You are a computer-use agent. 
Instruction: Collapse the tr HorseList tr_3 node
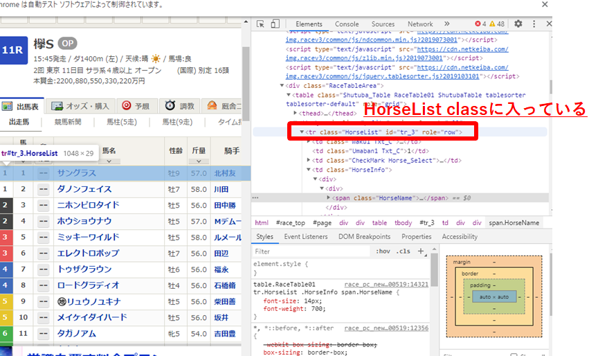[x=301, y=132]
